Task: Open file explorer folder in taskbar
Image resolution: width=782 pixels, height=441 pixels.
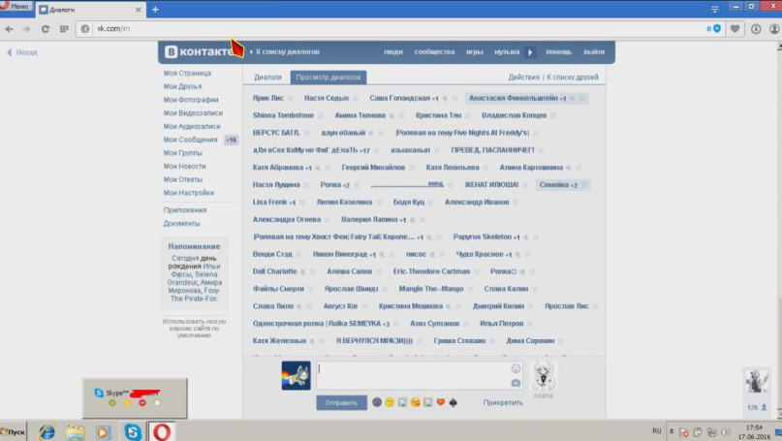Action: (x=76, y=432)
